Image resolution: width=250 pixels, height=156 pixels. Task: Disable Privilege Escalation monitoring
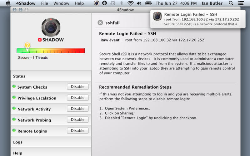pos(77,98)
